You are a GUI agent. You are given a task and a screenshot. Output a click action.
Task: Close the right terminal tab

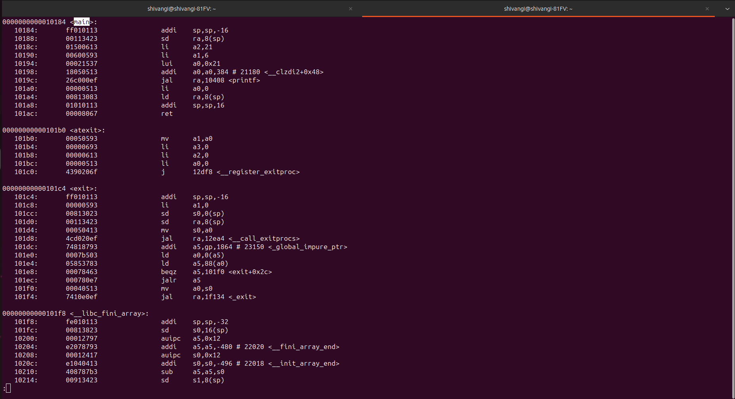tap(707, 8)
